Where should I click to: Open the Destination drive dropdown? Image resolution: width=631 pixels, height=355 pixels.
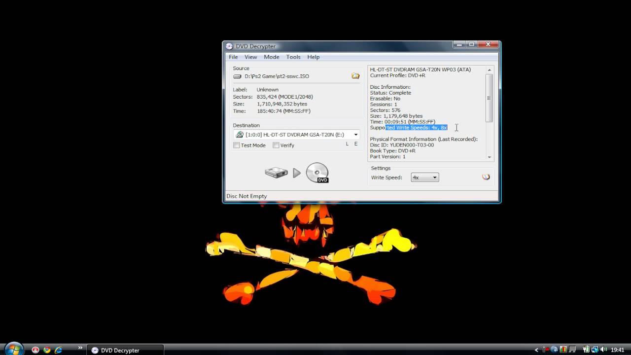pyautogui.click(x=355, y=135)
